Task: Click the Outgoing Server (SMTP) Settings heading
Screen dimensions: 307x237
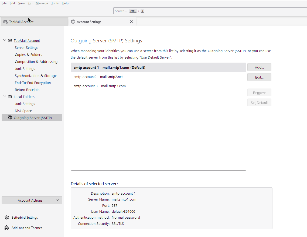Action: coord(106,40)
